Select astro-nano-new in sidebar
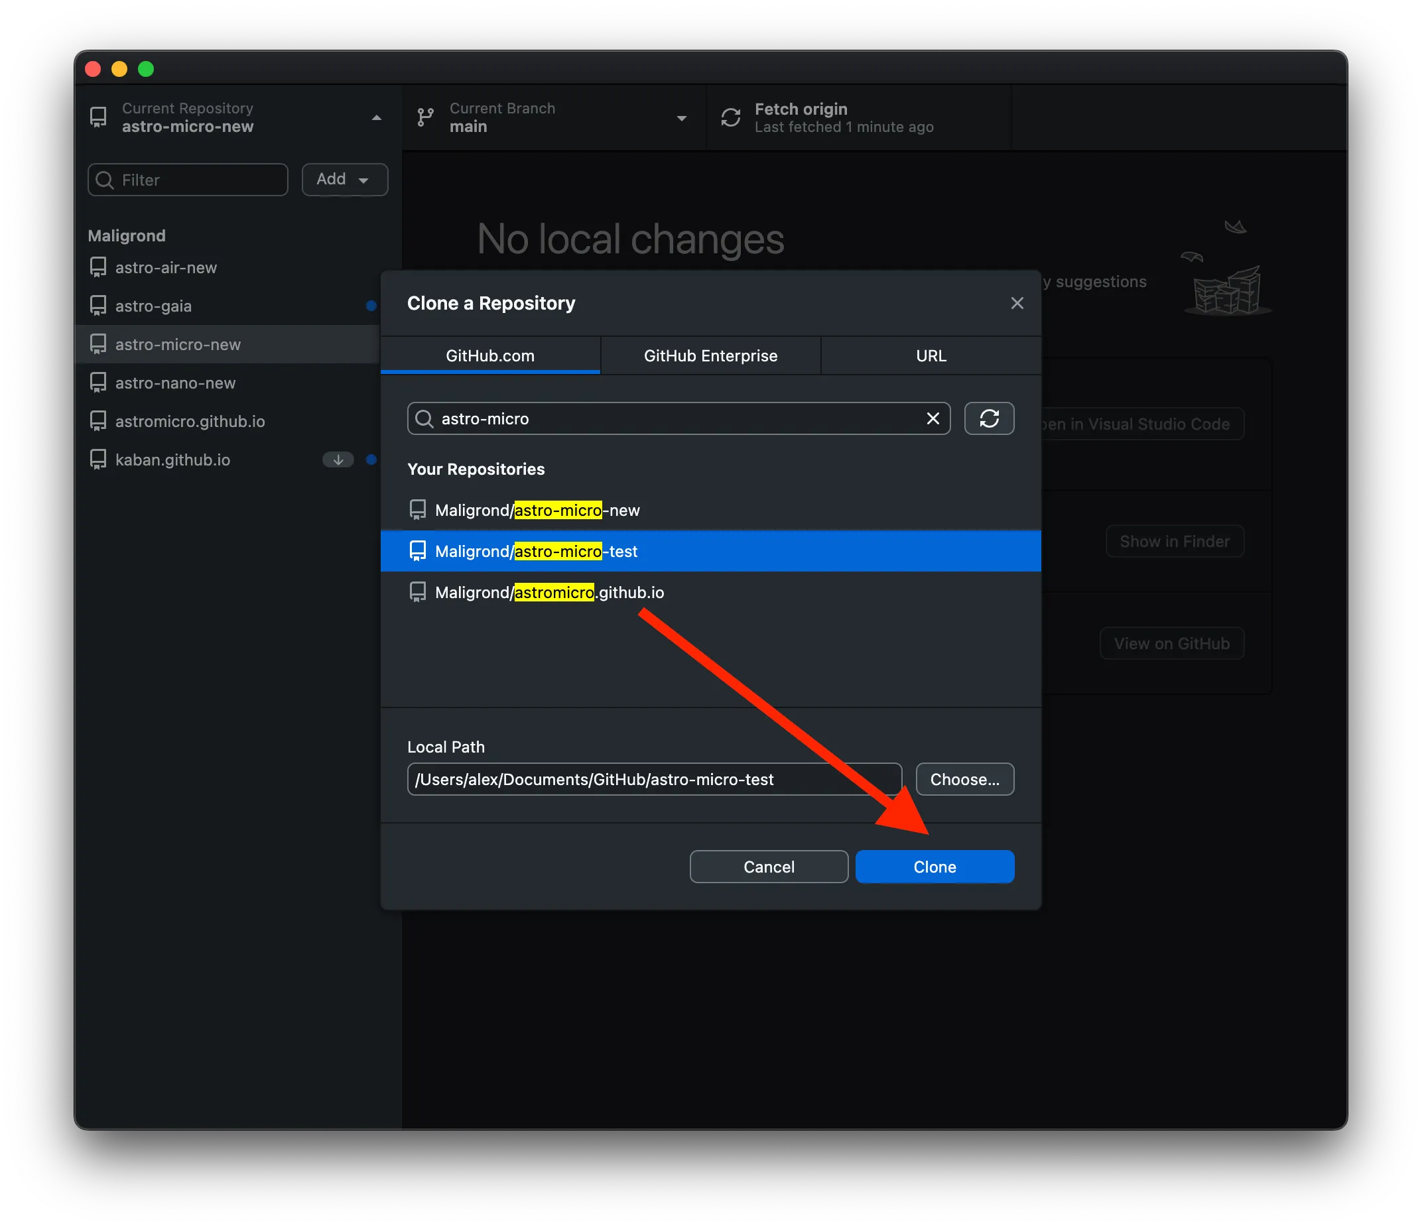Viewport: 1422px width, 1228px height. [x=227, y=383]
